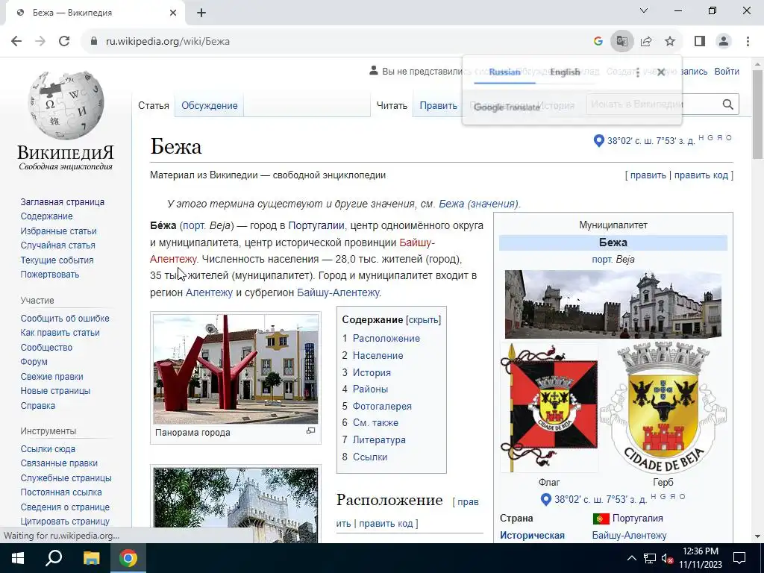Open the tab search chevron in title bar
764x573 pixels.
[x=644, y=10]
